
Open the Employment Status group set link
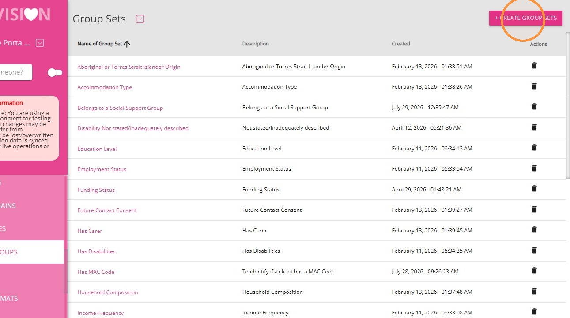pos(102,169)
